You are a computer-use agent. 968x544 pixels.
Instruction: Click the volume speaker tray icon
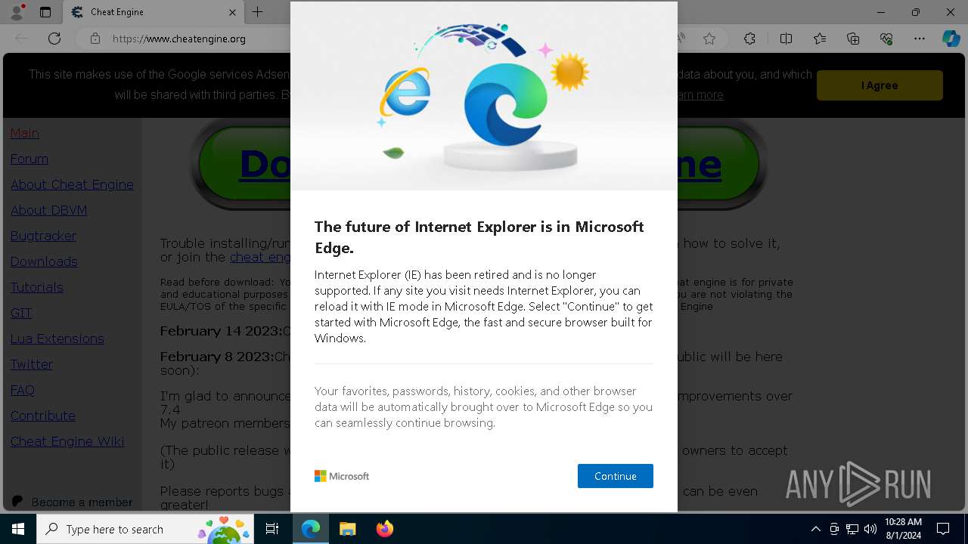click(x=870, y=529)
